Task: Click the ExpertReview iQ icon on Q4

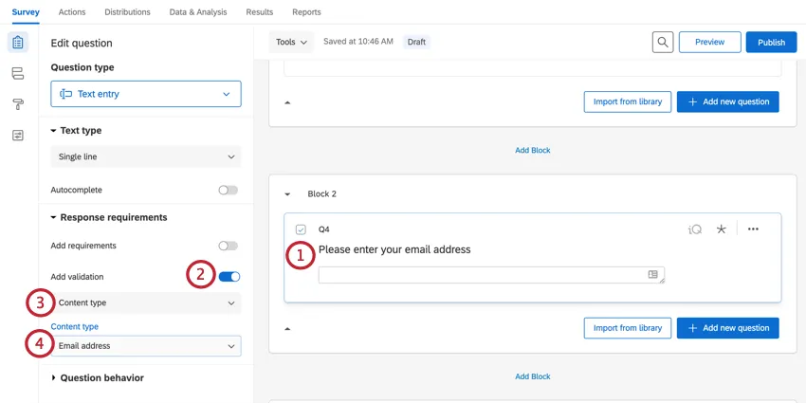Action: (695, 229)
